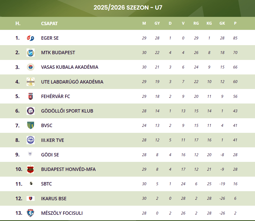
Task: Click Eger SE's 85 points value
Action: 235,38
